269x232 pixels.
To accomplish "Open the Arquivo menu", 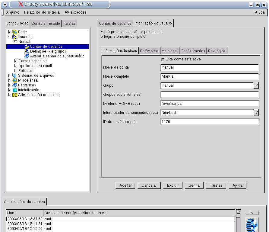I will [13, 12].
